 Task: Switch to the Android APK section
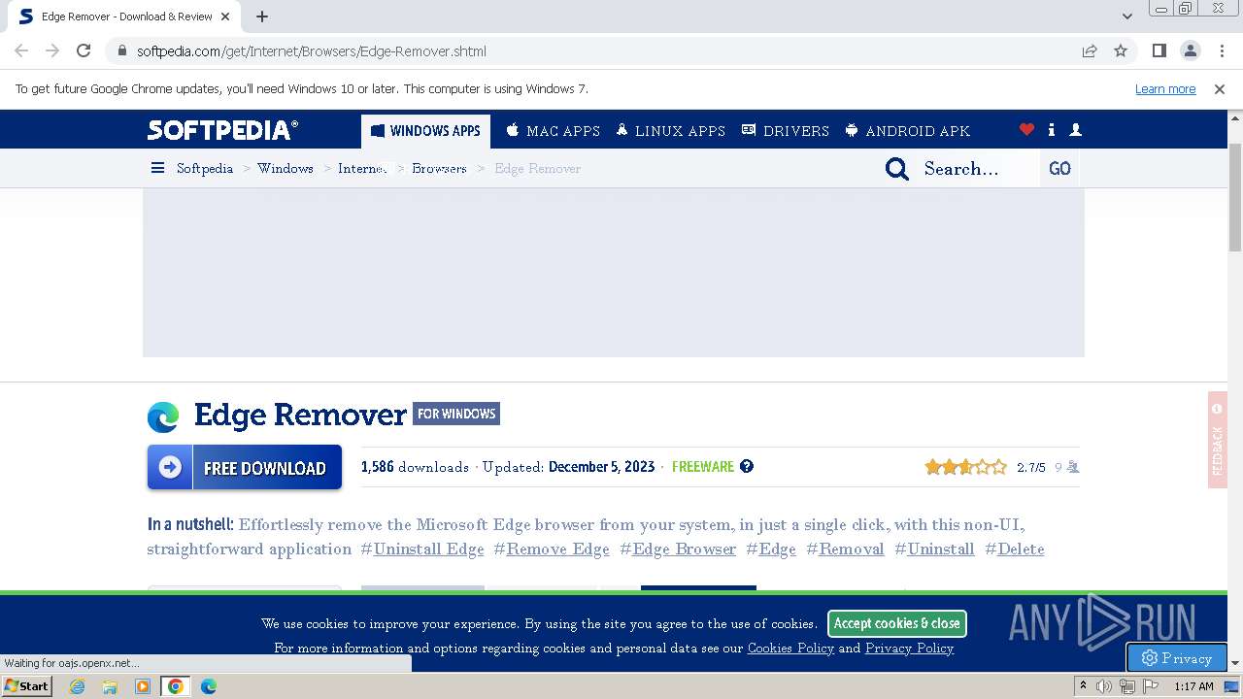907,130
